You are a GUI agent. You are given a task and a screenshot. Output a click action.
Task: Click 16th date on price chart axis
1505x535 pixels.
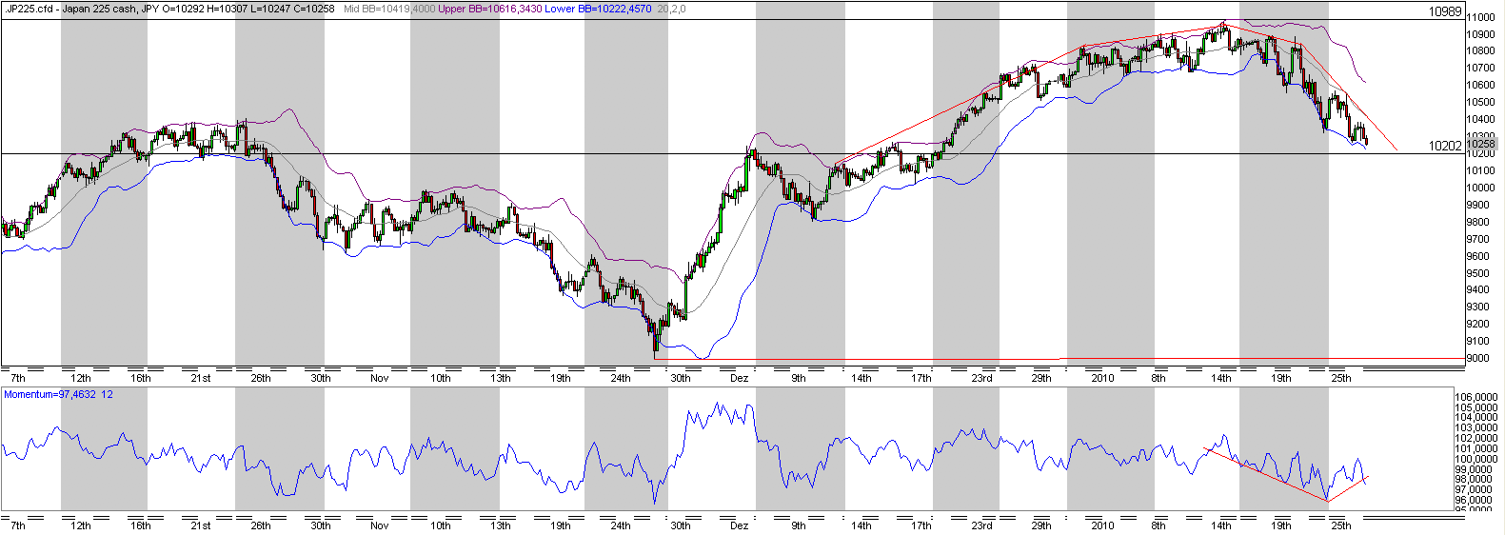[141, 378]
